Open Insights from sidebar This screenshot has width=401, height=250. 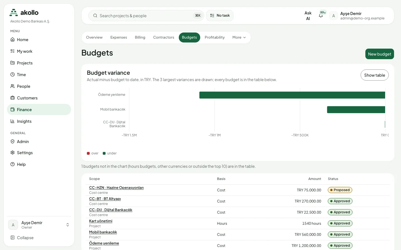[x=39, y=121]
